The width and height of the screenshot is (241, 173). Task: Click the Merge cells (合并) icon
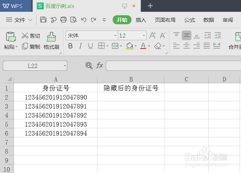click(x=238, y=36)
